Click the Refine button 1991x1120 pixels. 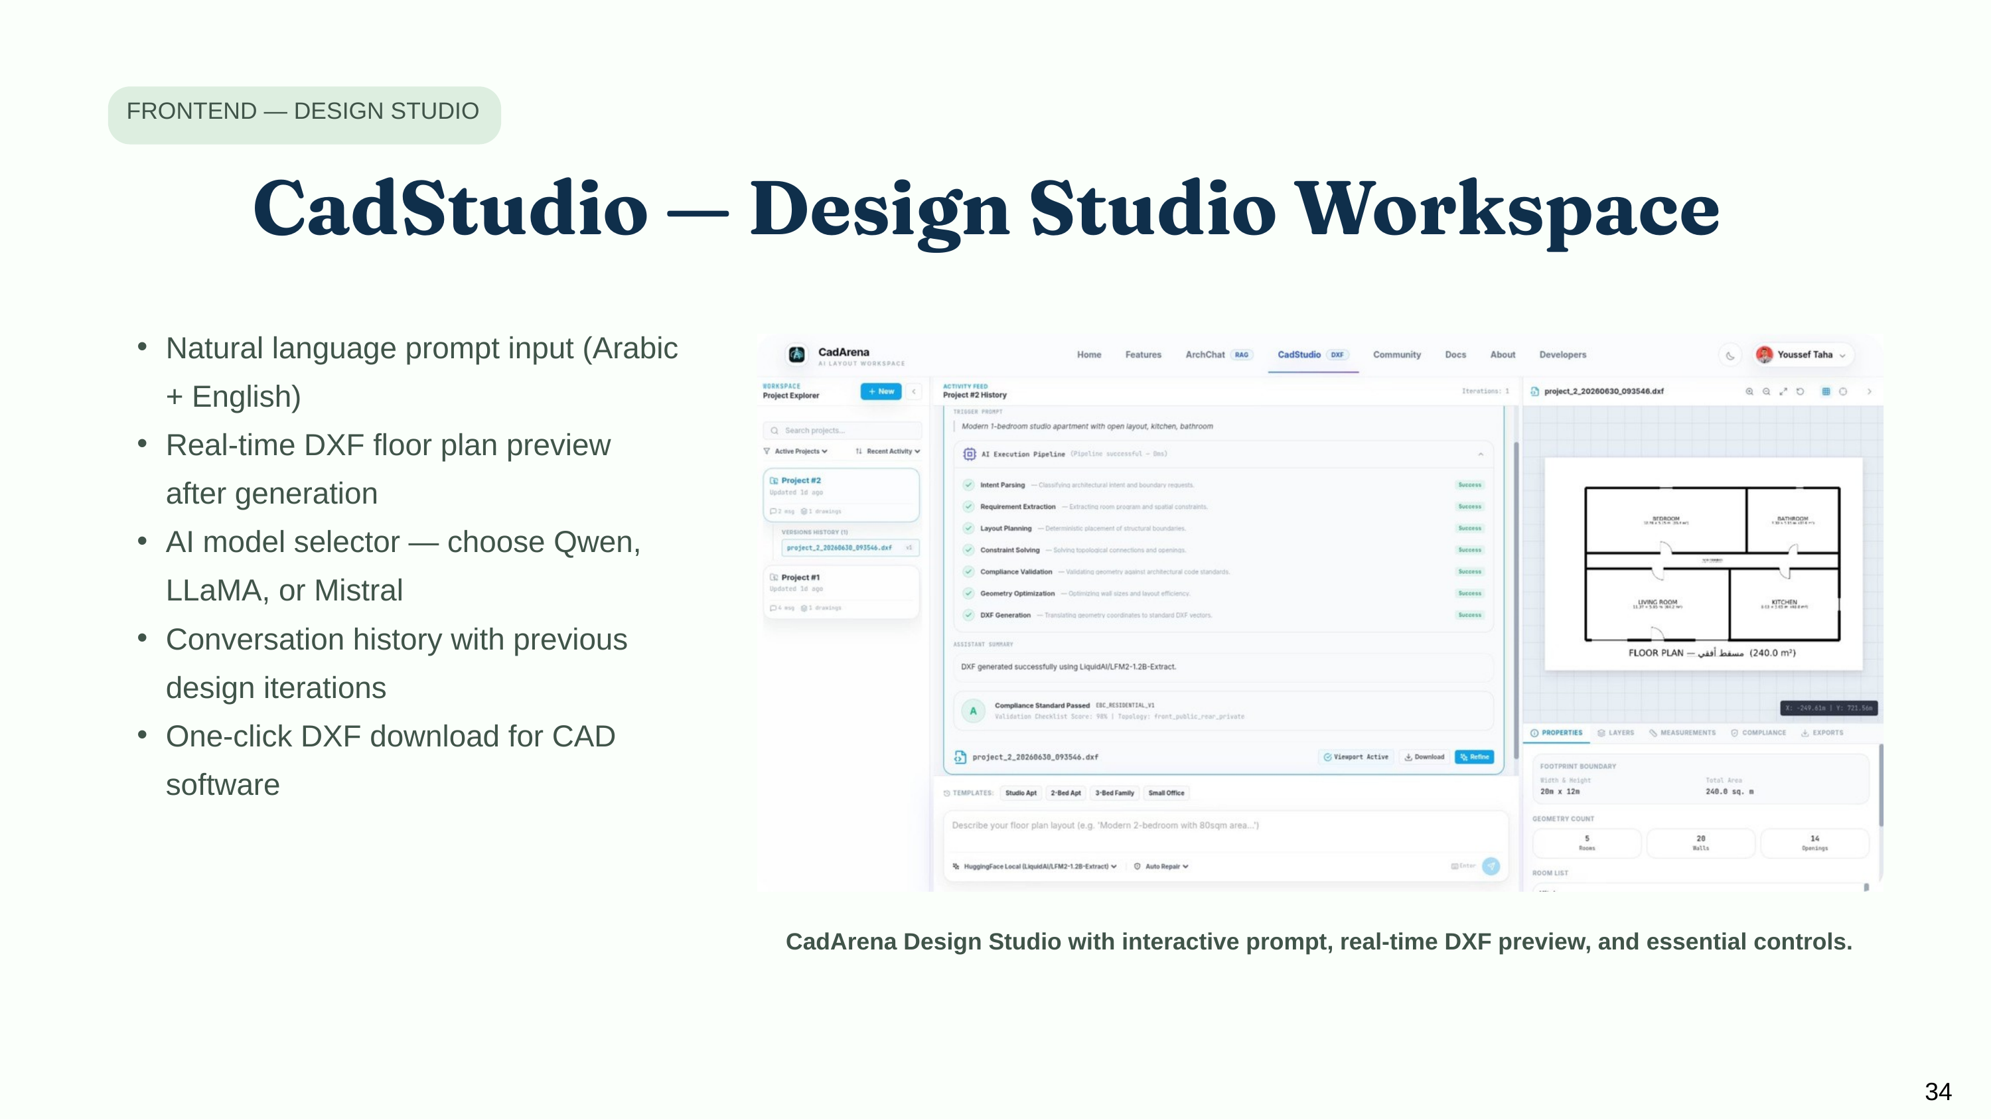point(1474,758)
